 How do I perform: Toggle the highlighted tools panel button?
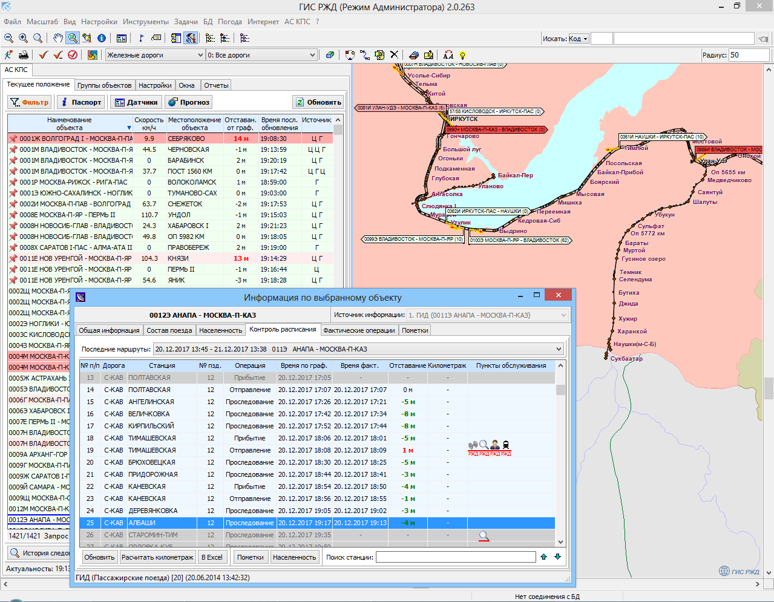click(x=191, y=38)
